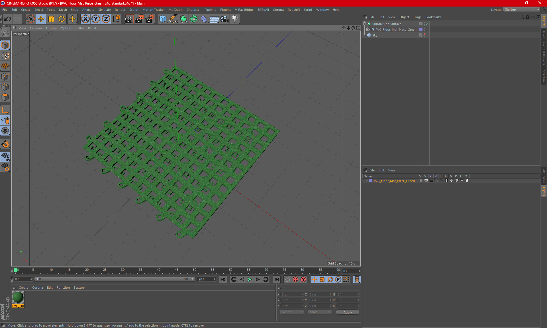547x328 pixels.
Task: Open viewport Cameras menu
Action: [x=36, y=28]
